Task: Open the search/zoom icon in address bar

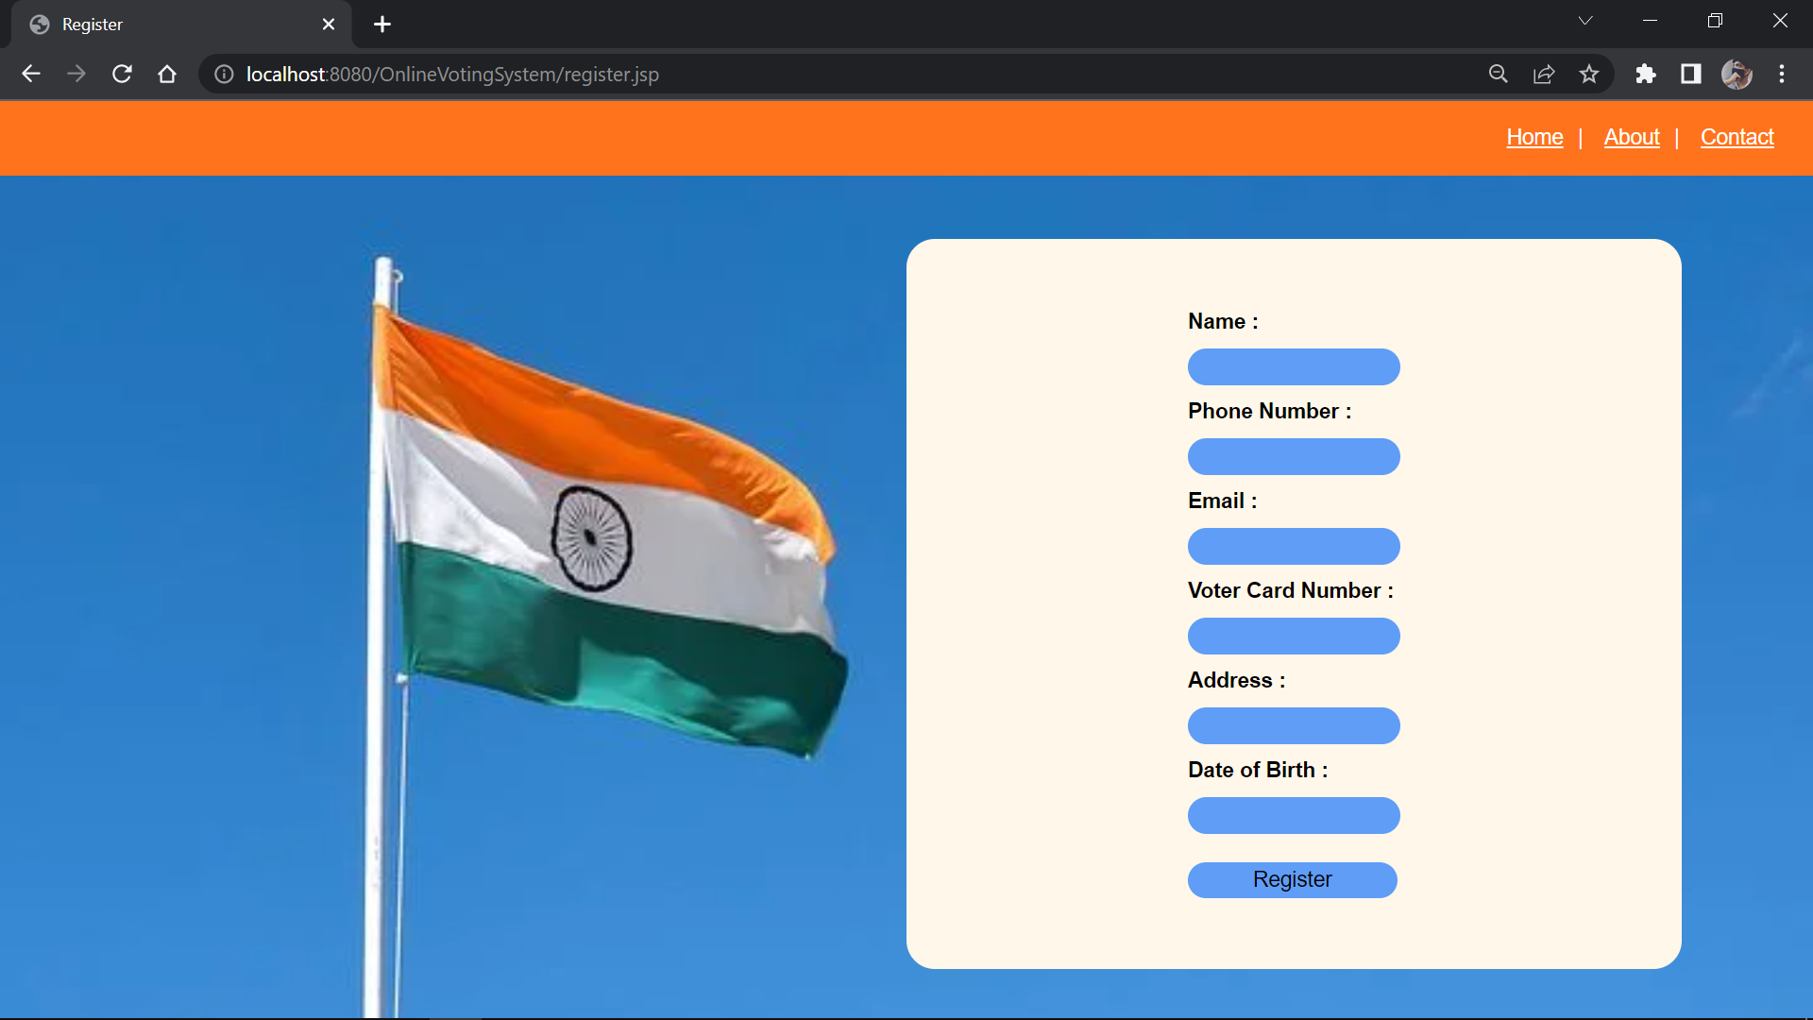Action: 1499,74
